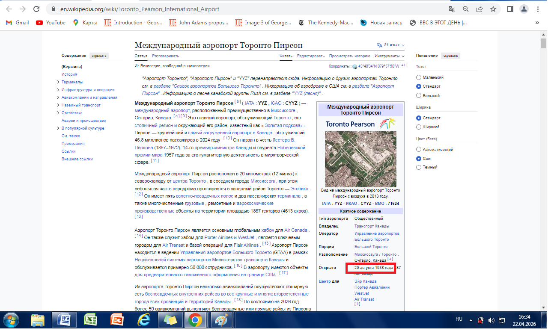Expand the Статистика section in contents

click(58, 113)
